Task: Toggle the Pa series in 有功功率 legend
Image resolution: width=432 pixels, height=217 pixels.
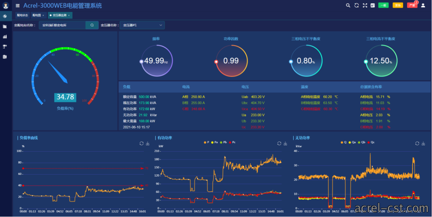Action: 214,142
